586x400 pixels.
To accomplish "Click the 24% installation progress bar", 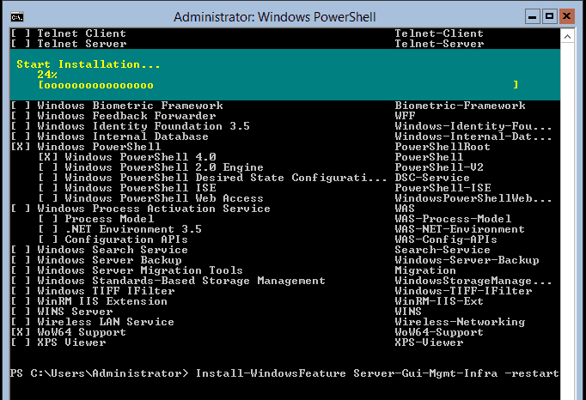I will coord(278,85).
